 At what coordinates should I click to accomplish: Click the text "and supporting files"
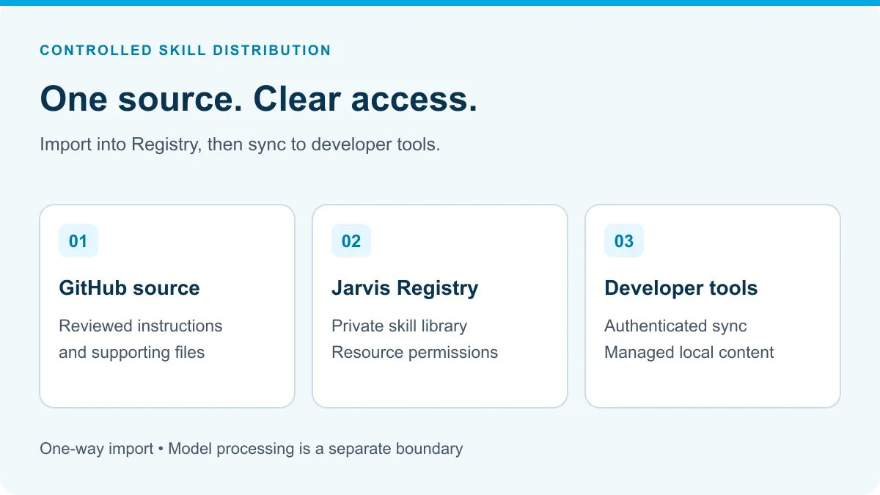[132, 352]
